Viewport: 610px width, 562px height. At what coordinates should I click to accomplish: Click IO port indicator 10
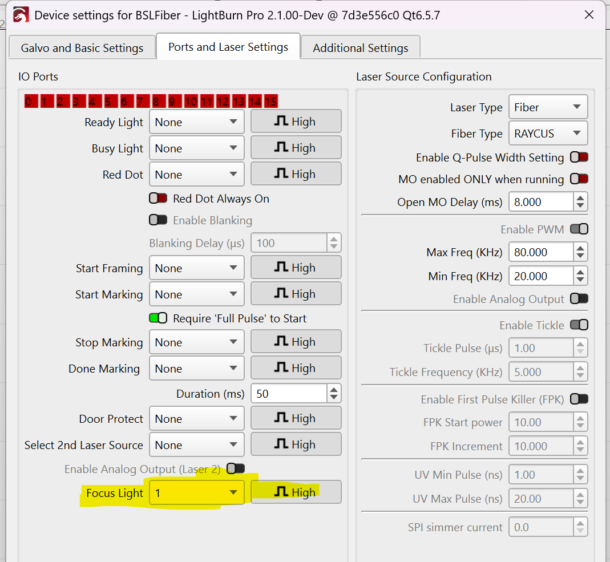pyautogui.click(x=191, y=102)
